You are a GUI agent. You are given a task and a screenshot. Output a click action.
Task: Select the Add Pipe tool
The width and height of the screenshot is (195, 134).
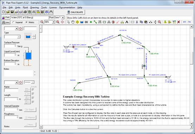[95, 22]
